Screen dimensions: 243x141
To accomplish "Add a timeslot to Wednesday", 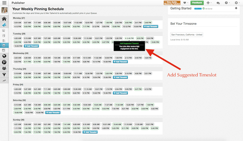I will [120, 62].
